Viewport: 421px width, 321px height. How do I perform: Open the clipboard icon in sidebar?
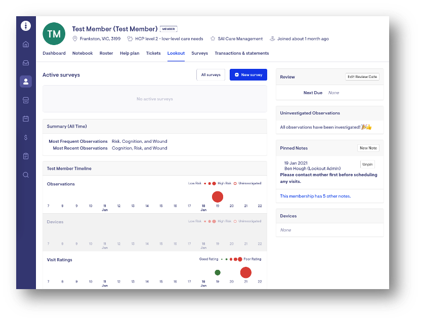[x=26, y=156]
